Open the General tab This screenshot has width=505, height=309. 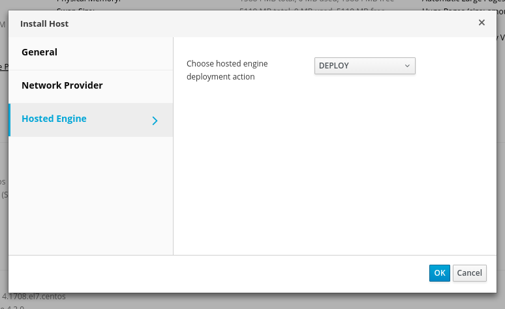(x=40, y=52)
